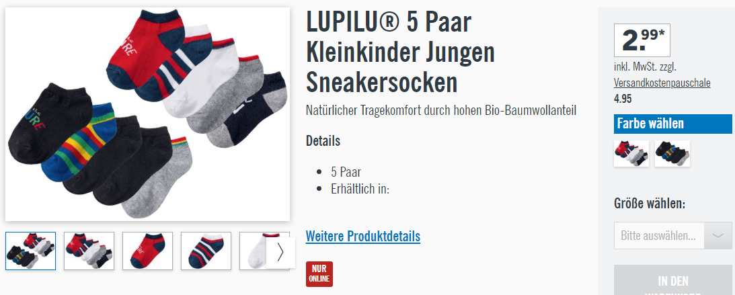
Task: Open the Größe wählen size dropdown
Action: tap(672, 236)
